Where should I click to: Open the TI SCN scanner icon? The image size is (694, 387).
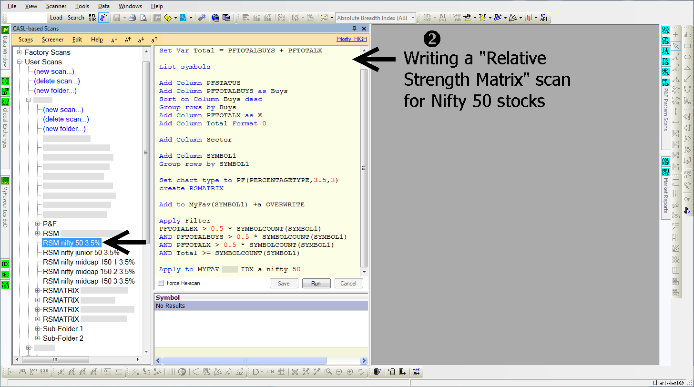point(666,51)
